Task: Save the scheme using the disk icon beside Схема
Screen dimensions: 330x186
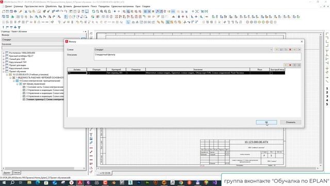Action: click(281, 50)
